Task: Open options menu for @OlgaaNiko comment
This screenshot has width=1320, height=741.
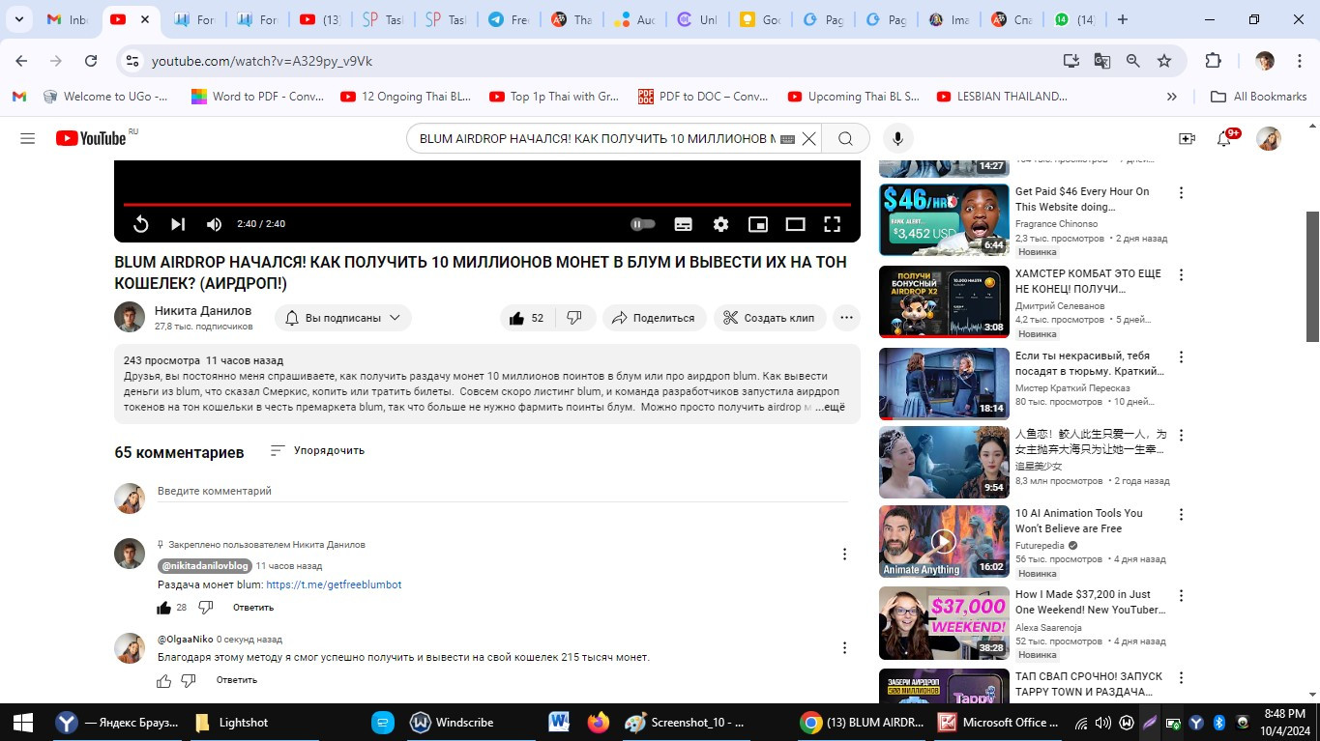Action: pos(844,648)
